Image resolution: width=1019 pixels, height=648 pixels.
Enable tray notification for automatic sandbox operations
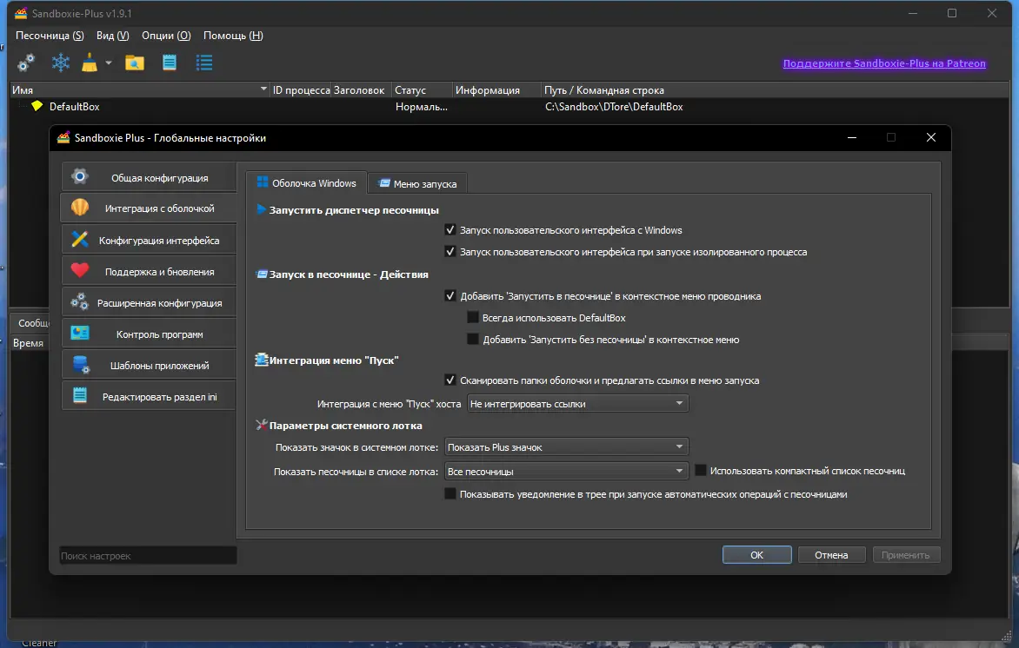(450, 493)
